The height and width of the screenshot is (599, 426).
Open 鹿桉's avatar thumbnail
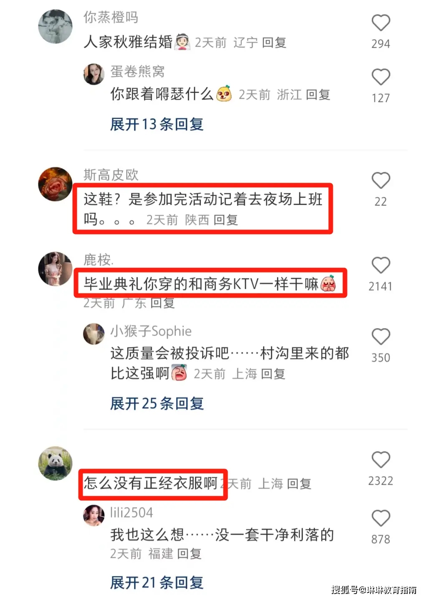tap(55, 269)
